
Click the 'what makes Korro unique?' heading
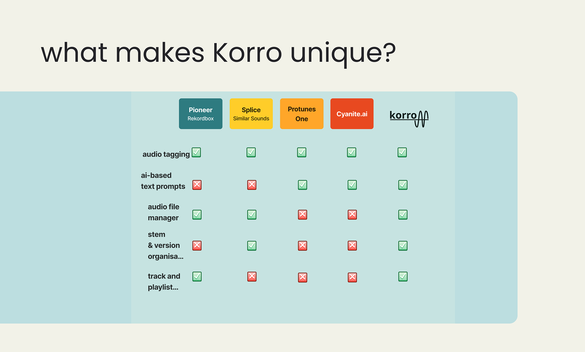click(218, 53)
